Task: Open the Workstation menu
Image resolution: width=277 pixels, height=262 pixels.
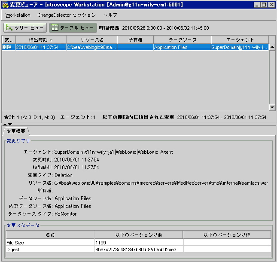Action: (18, 15)
